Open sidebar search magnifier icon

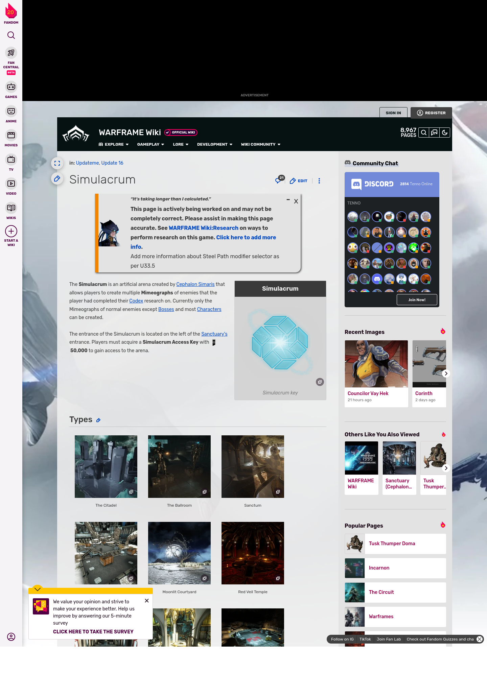tap(11, 35)
